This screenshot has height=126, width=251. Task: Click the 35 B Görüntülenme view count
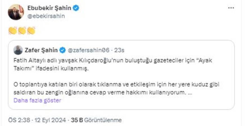[x=96, y=120]
